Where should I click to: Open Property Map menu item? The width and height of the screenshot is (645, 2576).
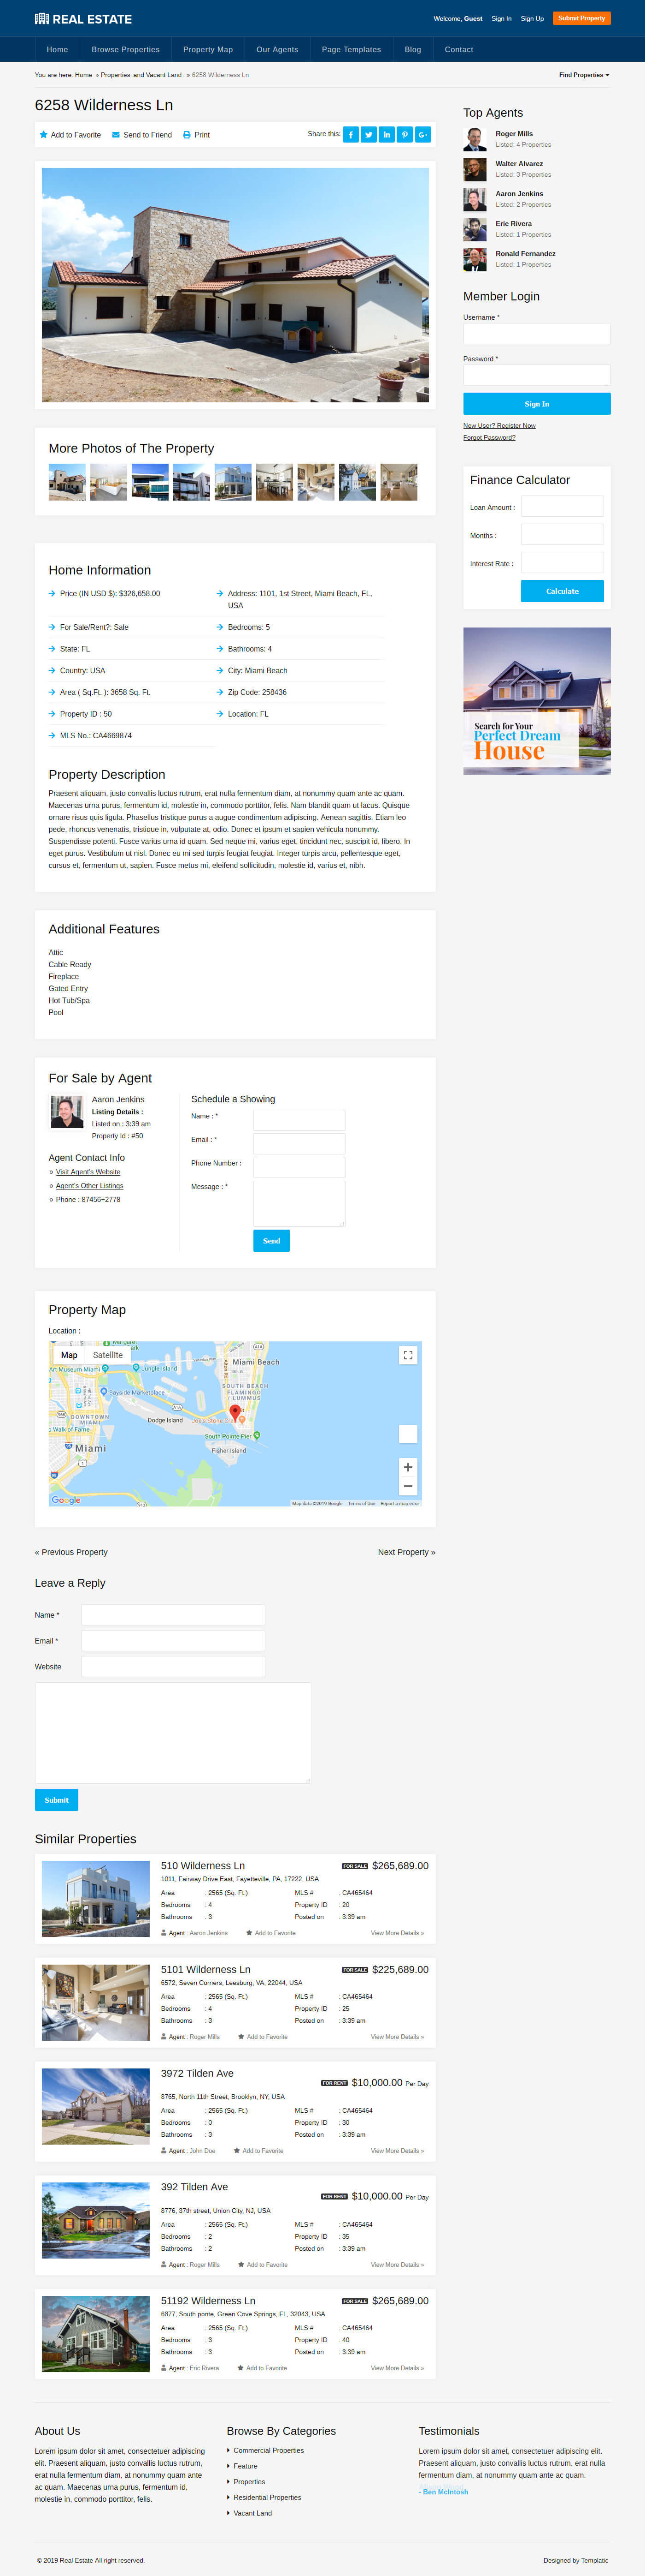[x=208, y=49]
